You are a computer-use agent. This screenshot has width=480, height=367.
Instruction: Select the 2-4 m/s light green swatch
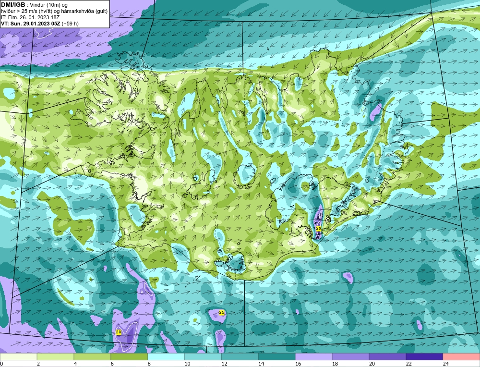55,357
